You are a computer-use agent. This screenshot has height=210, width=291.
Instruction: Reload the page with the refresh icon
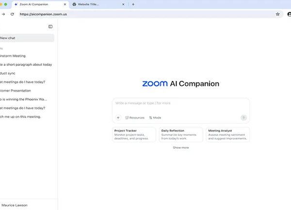click(12, 14)
